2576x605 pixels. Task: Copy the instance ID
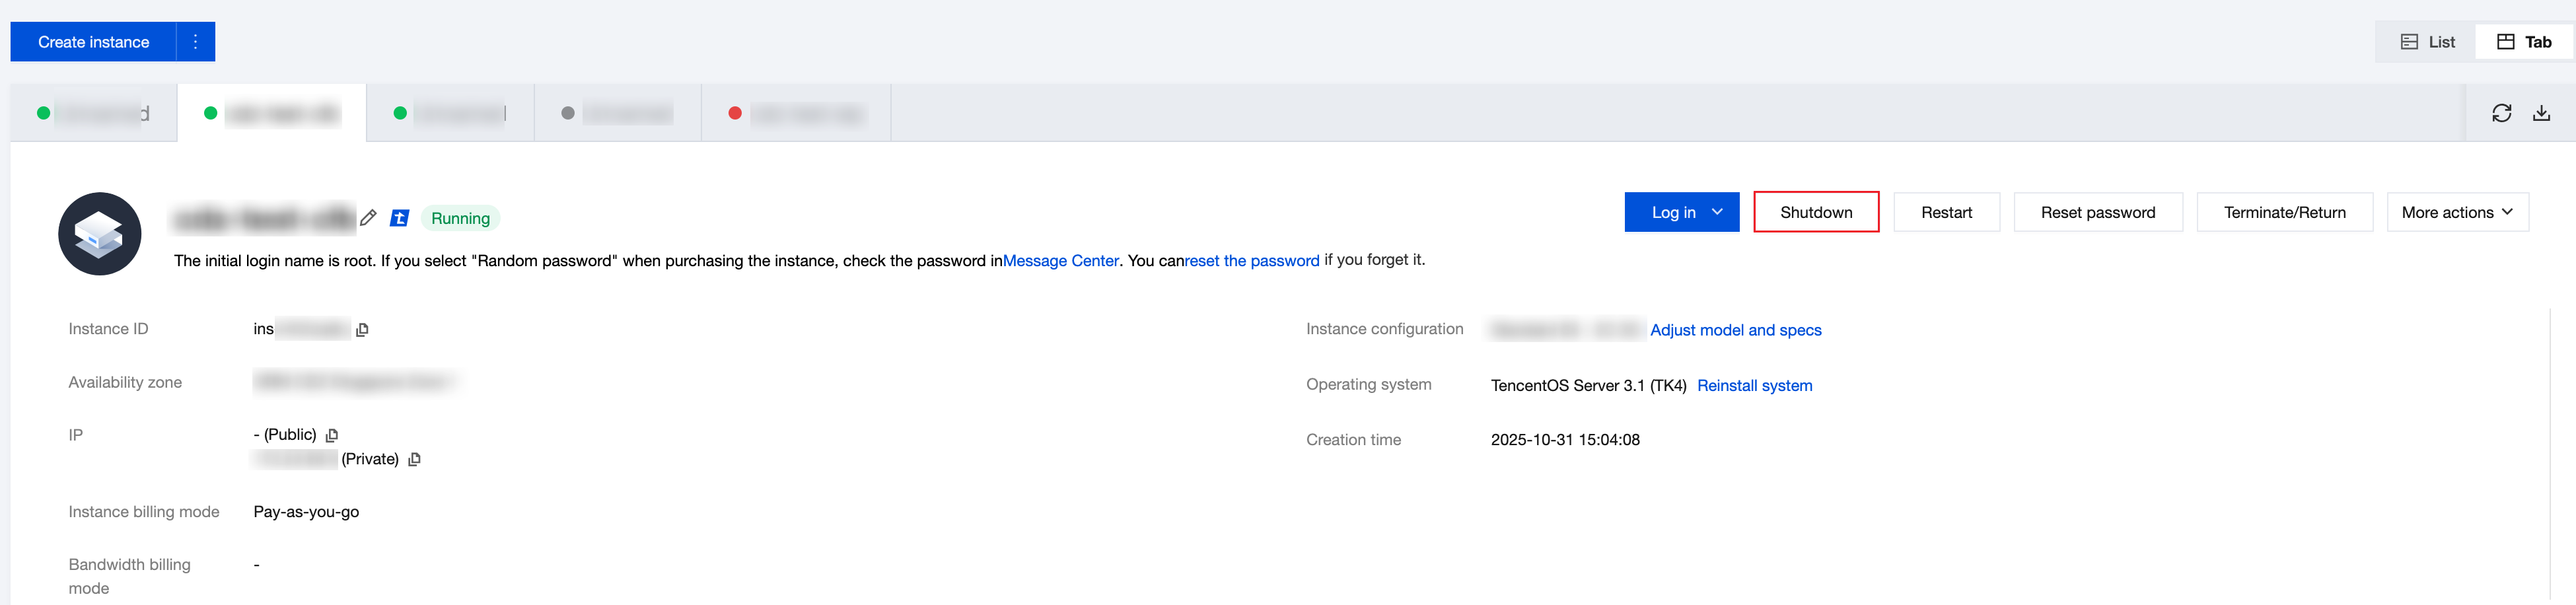[362, 330]
